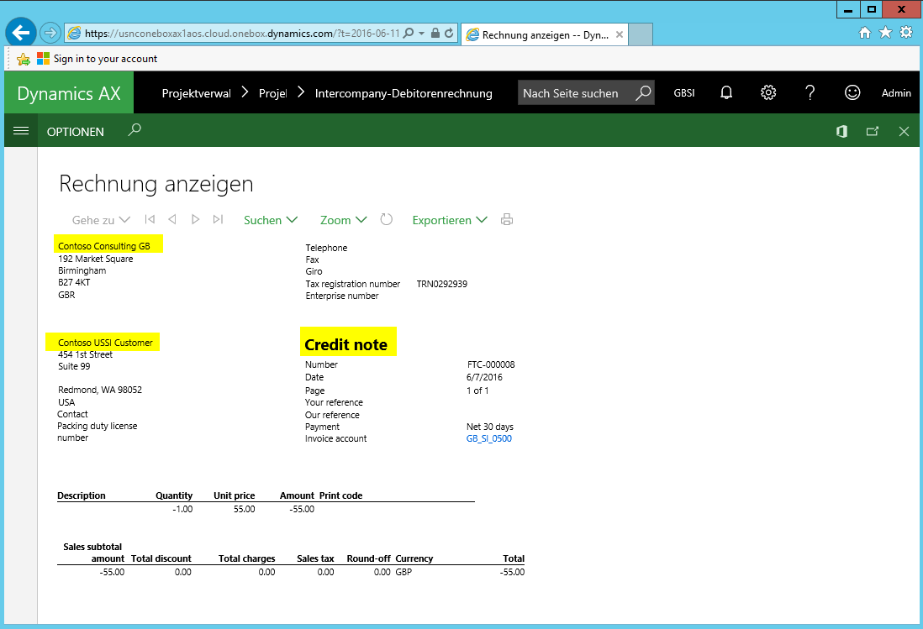Open invoice account GB_SI_0500 link
The image size is (923, 629).
[489, 438]
